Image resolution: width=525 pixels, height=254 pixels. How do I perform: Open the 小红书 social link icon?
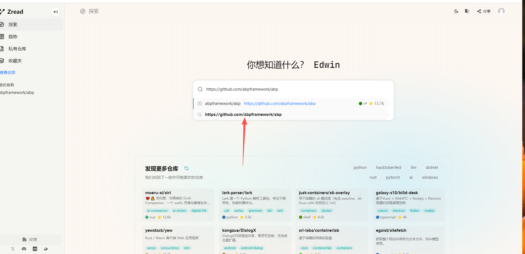(x=35, y=249)
